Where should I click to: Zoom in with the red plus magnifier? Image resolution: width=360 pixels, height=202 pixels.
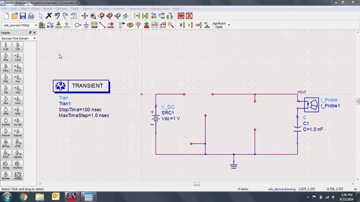point(101,16)
